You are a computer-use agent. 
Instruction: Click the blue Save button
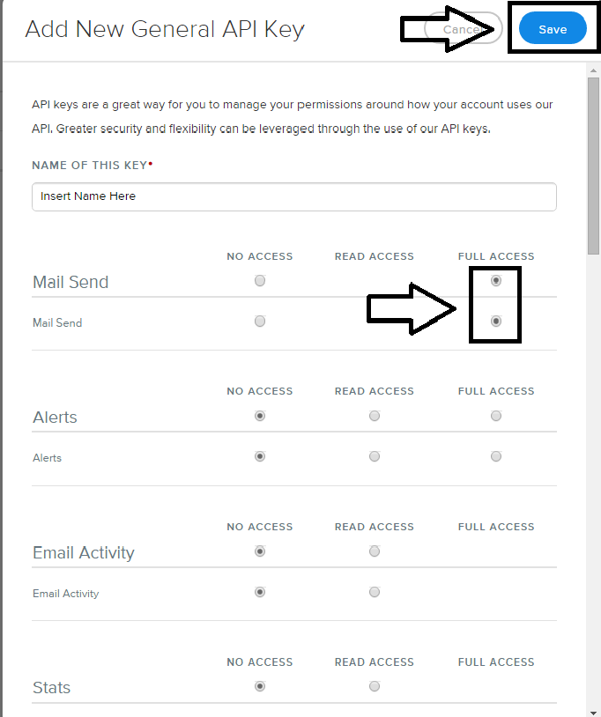point(553,29)
